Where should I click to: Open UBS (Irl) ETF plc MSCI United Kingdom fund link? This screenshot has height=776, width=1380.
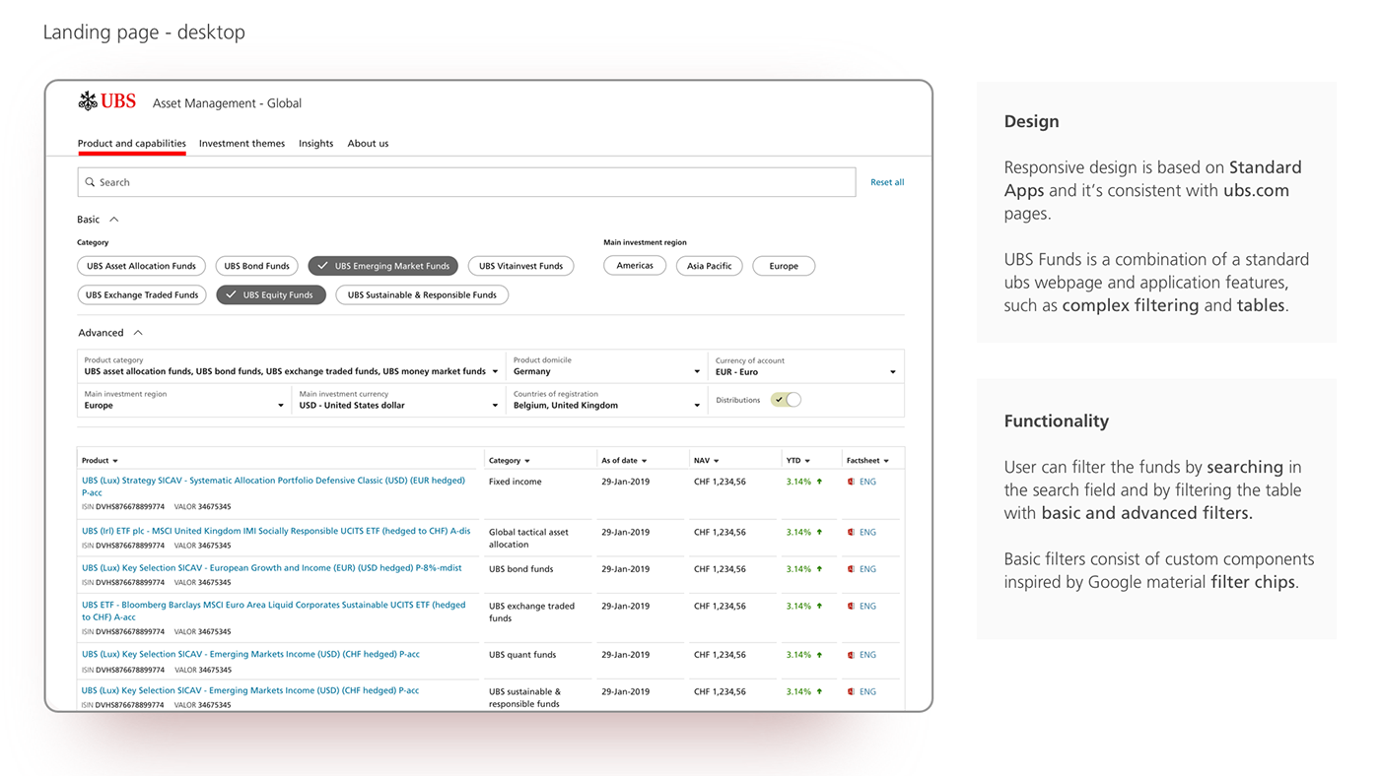[276, 531]
